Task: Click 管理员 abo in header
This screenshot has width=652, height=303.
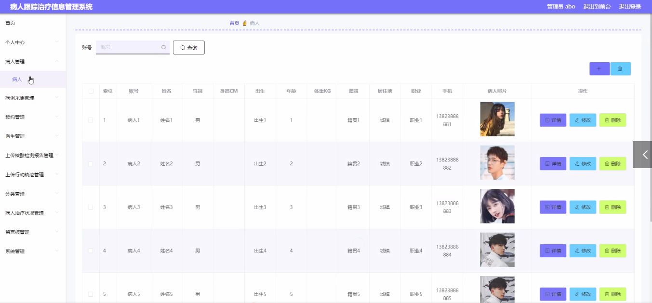Action: [561, 7]
